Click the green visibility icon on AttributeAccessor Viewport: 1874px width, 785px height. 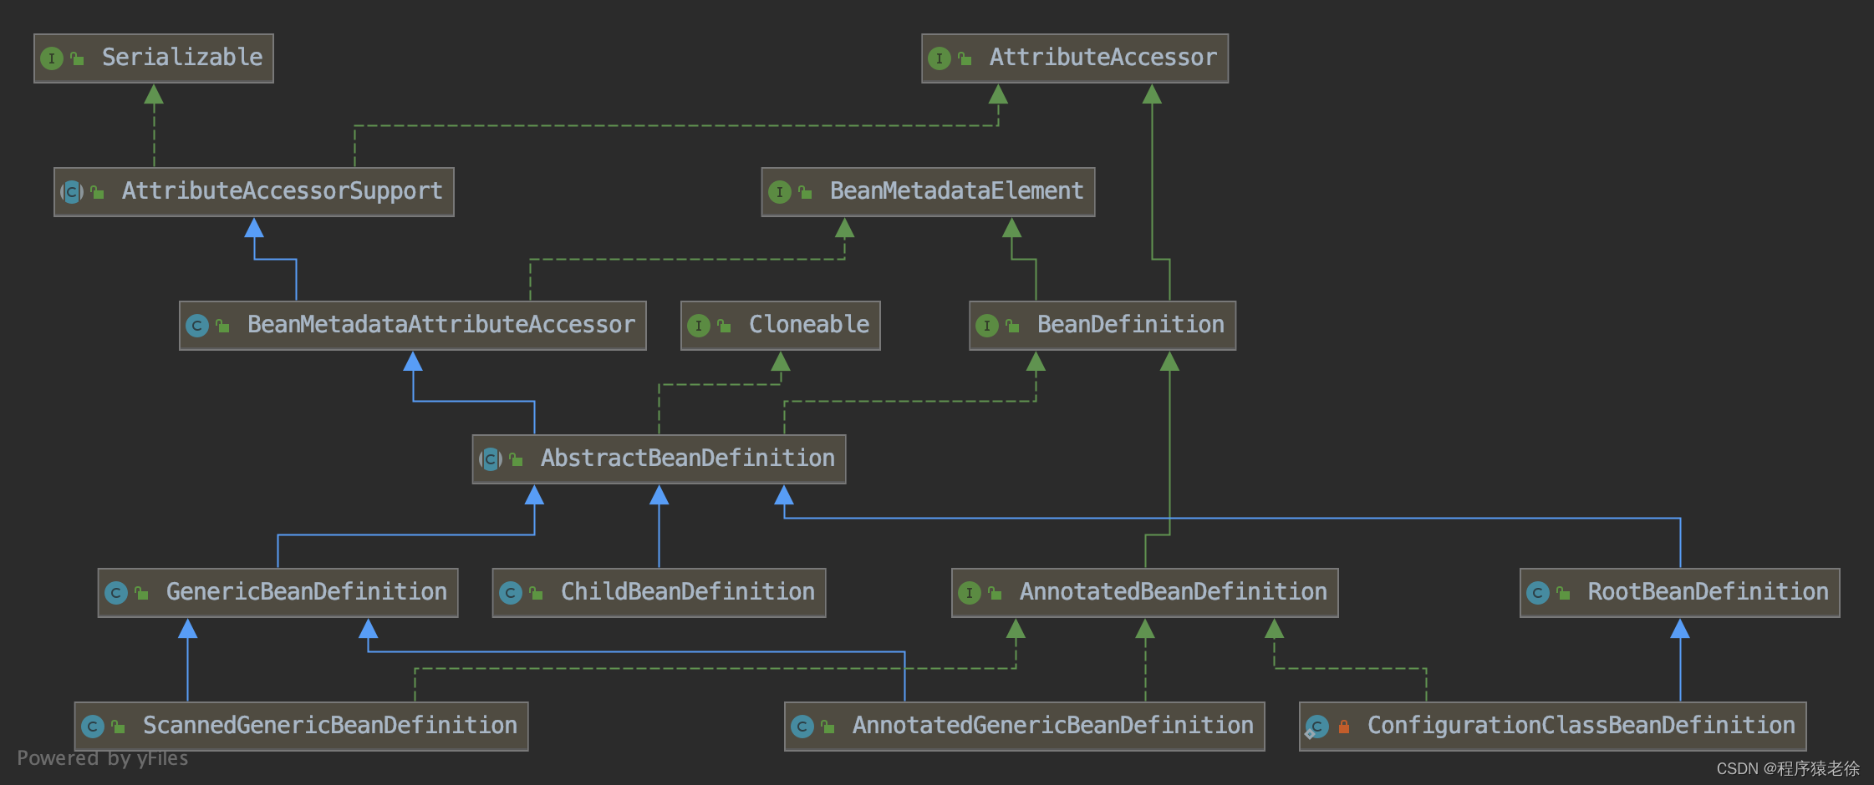point(965,58)
